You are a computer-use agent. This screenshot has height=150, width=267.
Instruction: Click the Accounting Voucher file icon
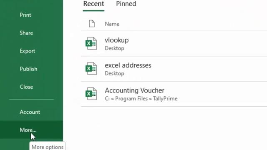coord(91,94)
